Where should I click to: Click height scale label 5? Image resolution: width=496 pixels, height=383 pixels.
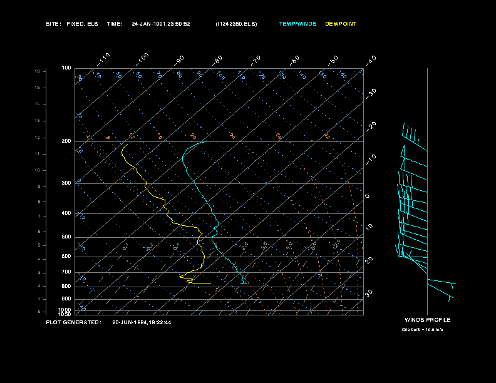point(39,245)
